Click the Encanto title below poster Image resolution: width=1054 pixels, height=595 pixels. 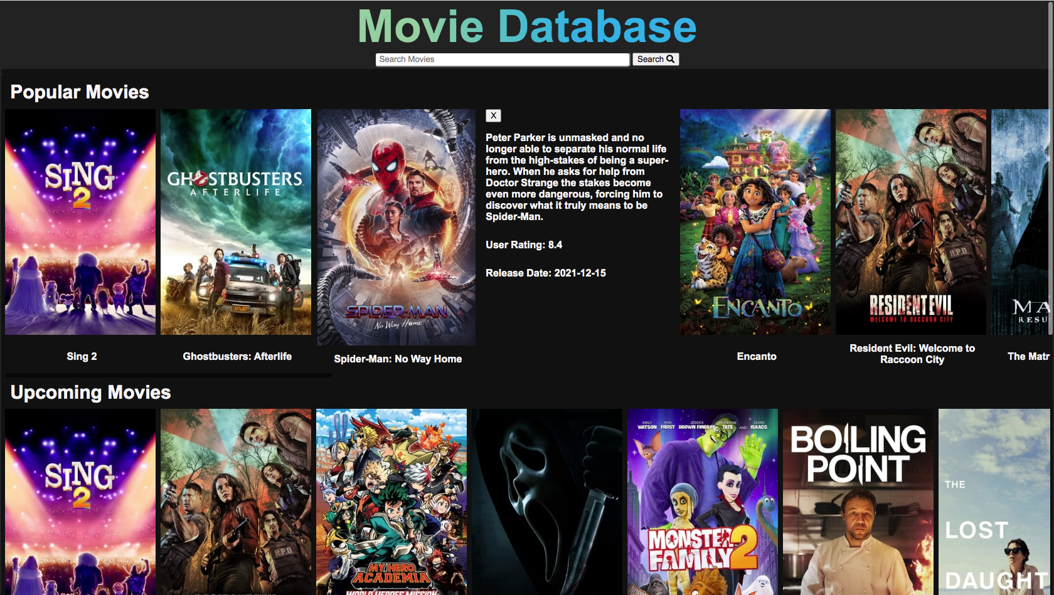tap(757, 356)
